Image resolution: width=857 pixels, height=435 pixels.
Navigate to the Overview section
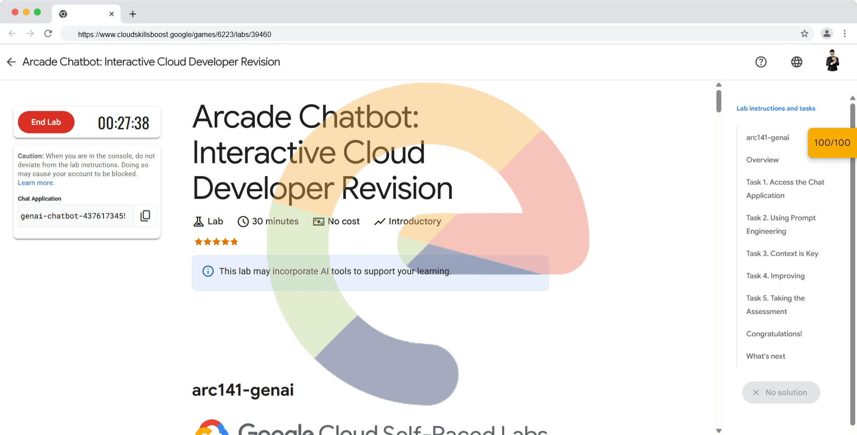point(762,160)
